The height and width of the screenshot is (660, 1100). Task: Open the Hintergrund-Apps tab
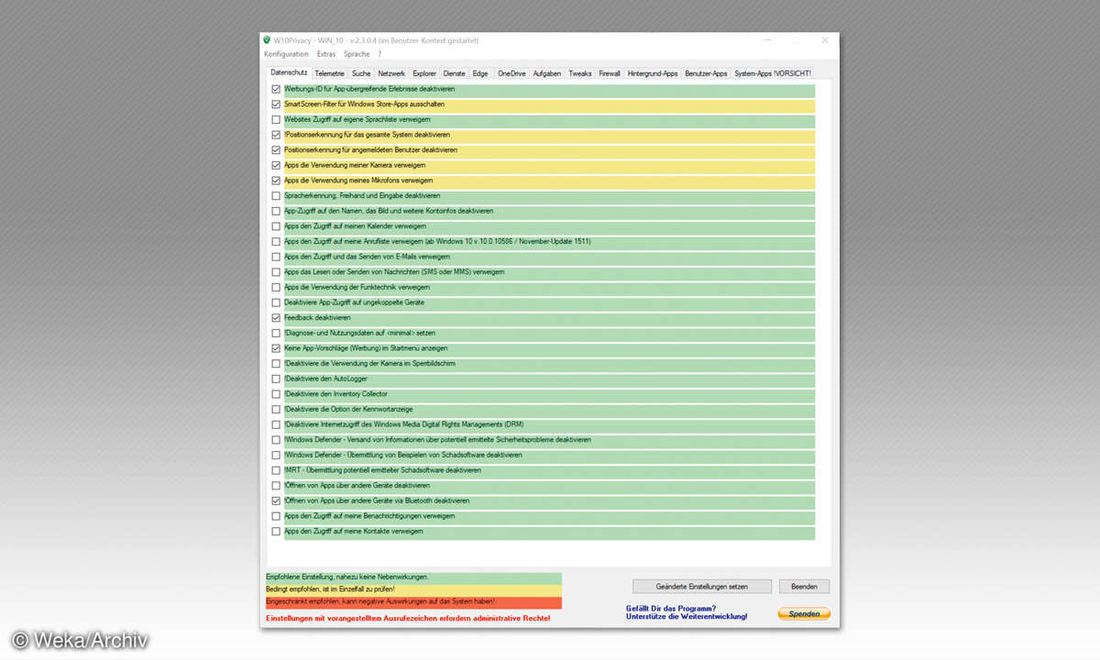tap(653, 73)
